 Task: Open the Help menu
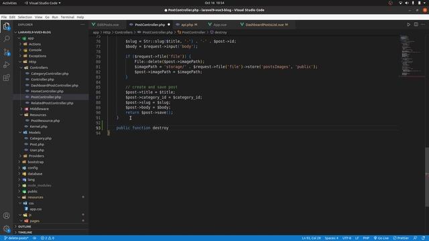(x=80, y=17)
